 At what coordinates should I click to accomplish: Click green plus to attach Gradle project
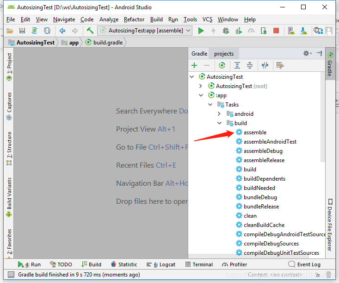[194, 65]
